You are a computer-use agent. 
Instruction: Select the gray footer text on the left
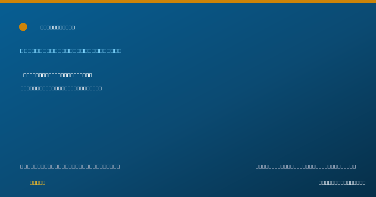point(70,166)
